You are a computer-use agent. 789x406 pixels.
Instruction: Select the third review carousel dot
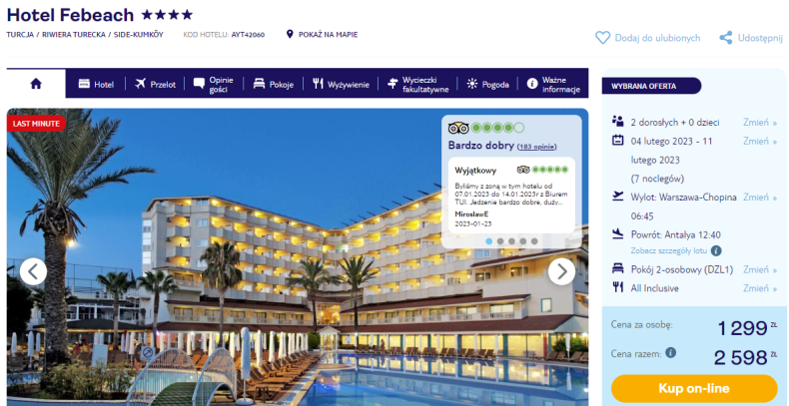coord(511,241)
